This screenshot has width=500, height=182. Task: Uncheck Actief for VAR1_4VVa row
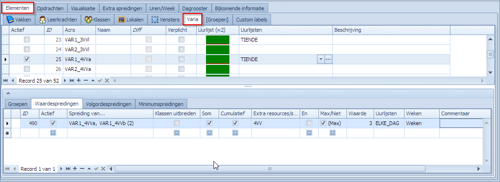(x=27, y=59)
